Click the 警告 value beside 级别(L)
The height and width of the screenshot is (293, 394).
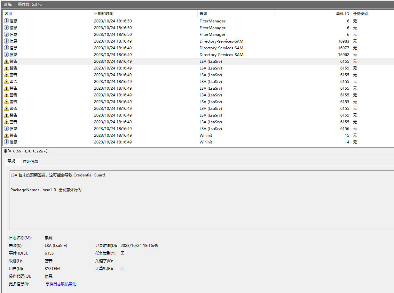49,261
